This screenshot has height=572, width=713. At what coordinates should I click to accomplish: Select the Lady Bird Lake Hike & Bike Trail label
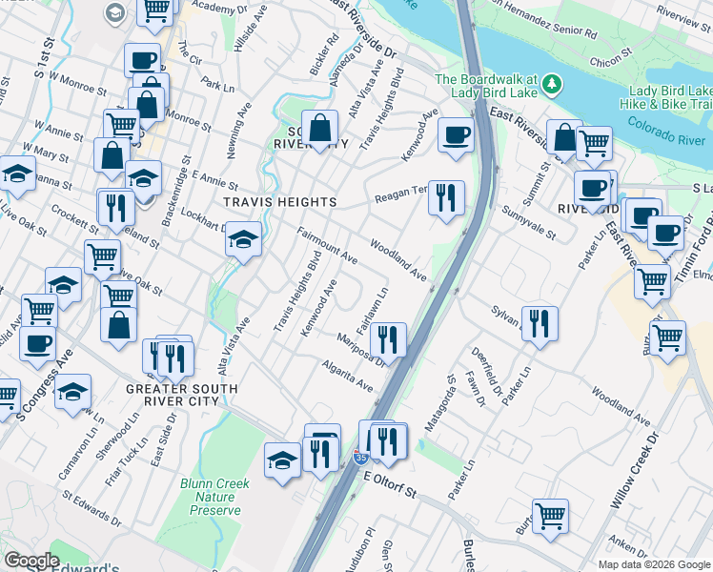point(666,97)
